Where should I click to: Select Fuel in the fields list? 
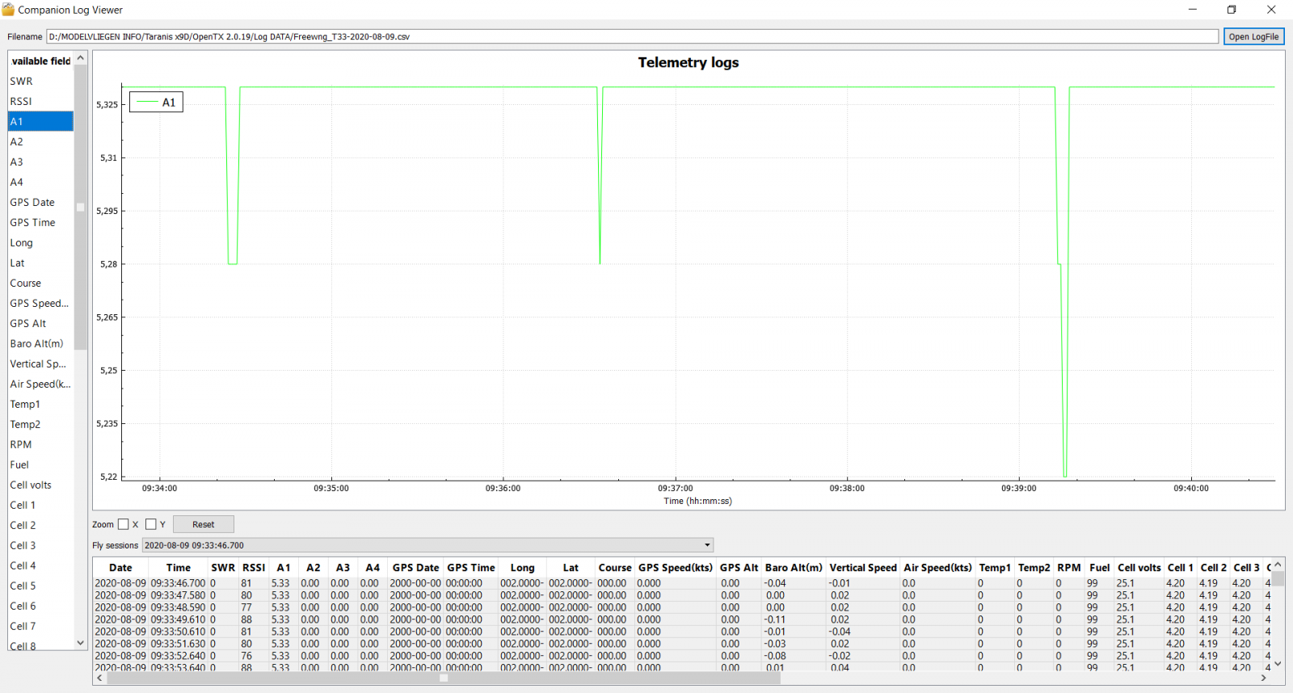pos(40,464)
